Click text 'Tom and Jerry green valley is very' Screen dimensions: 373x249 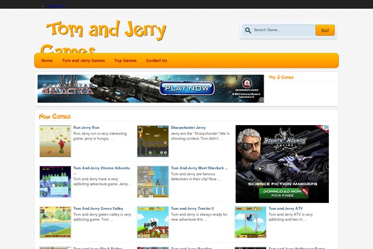click(102, 214)
